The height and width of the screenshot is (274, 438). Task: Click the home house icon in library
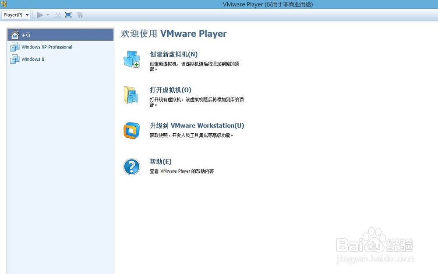pos(14,35)
